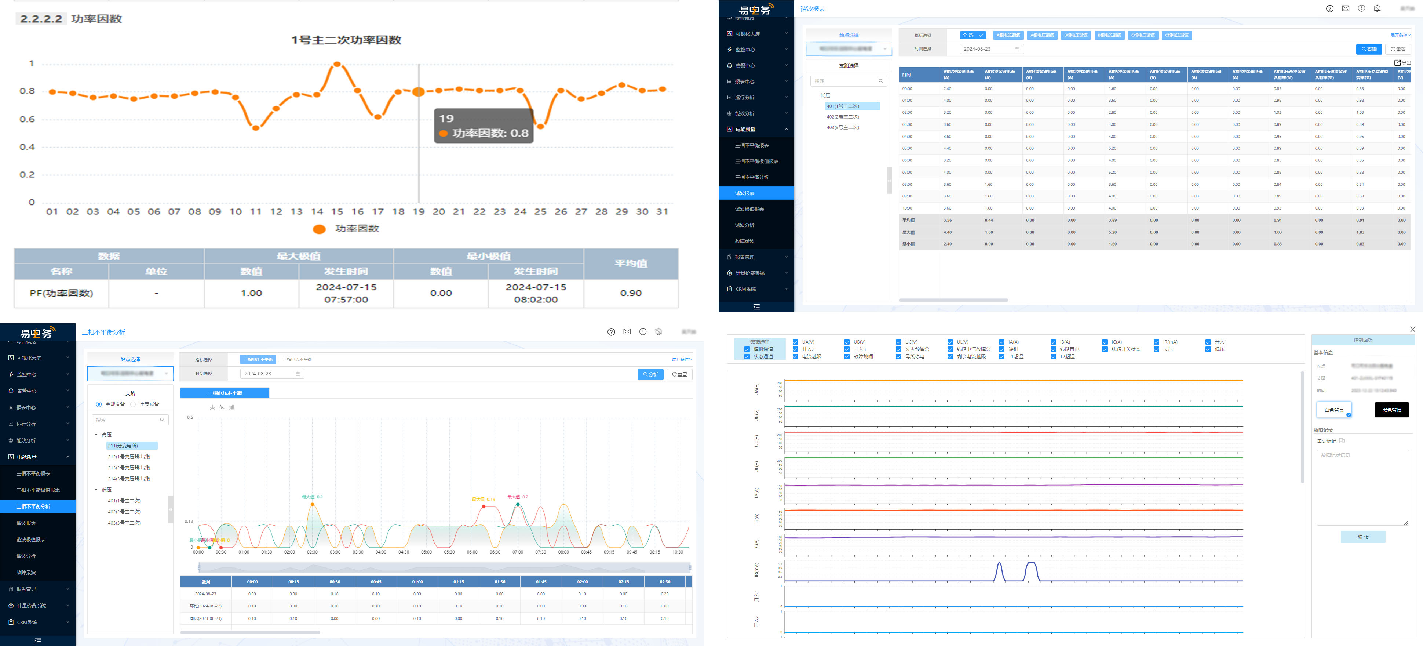Click the 查询 query button magnifier
Screen dimensions: 1423x646
[x=1363, y=50]
